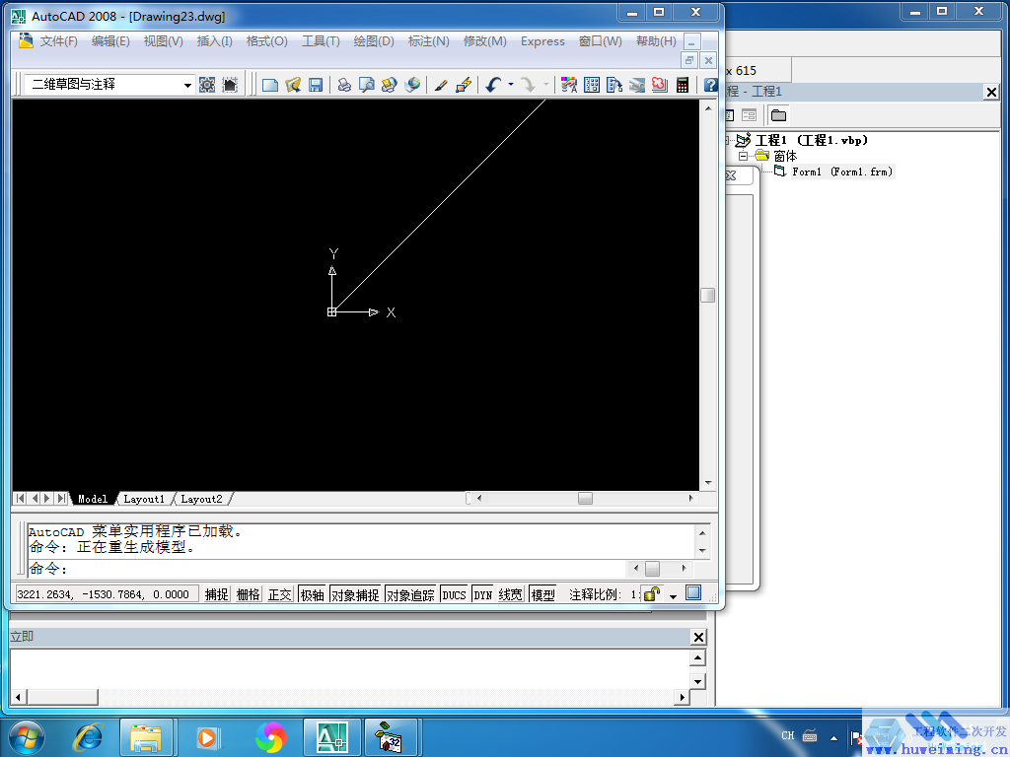
Task: Switch to the Layout2 tab
Action: click(201, 499)
